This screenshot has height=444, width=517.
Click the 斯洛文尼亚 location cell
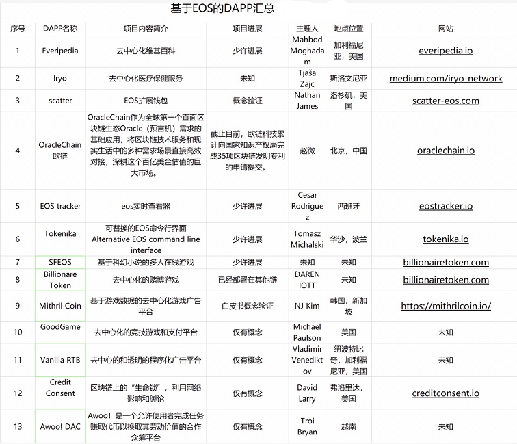click(x=349, y=78)
